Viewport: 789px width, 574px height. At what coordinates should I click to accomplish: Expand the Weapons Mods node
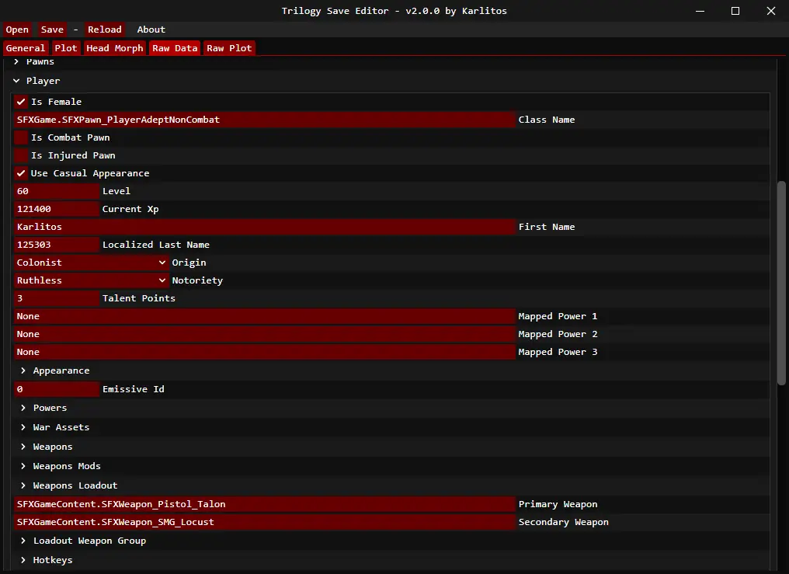[x=23, y=466]
